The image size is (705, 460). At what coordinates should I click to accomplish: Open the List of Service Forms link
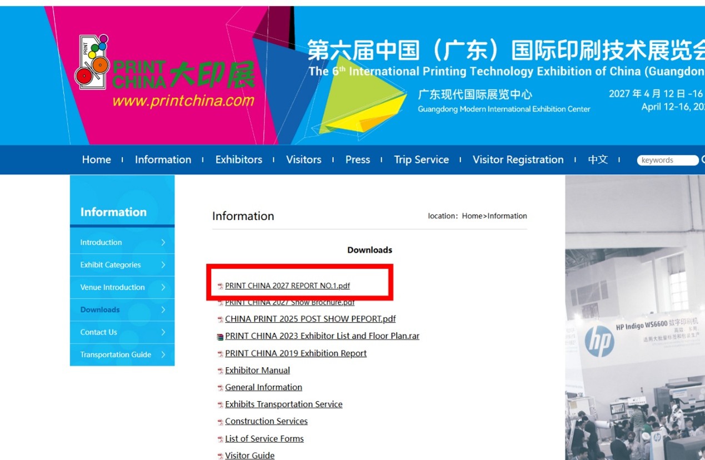click(x=264, y=439)
